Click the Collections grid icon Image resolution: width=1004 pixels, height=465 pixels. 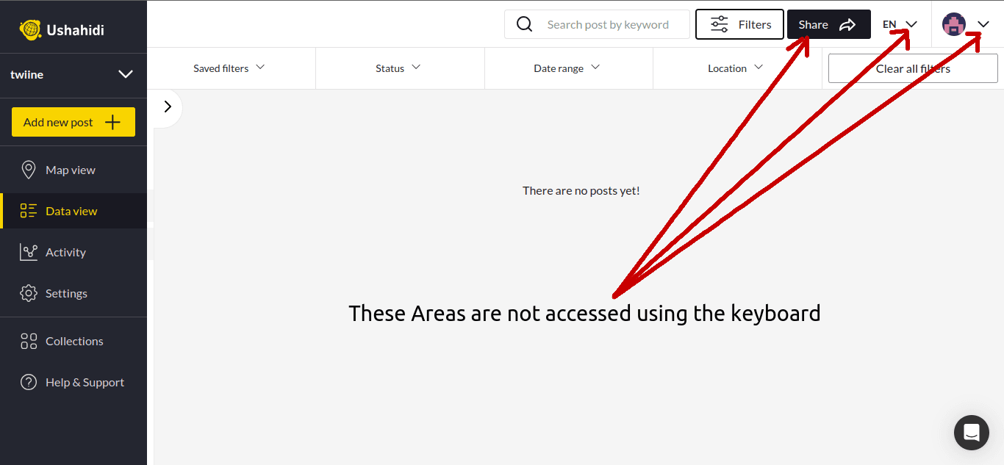(x=29, y=341)
